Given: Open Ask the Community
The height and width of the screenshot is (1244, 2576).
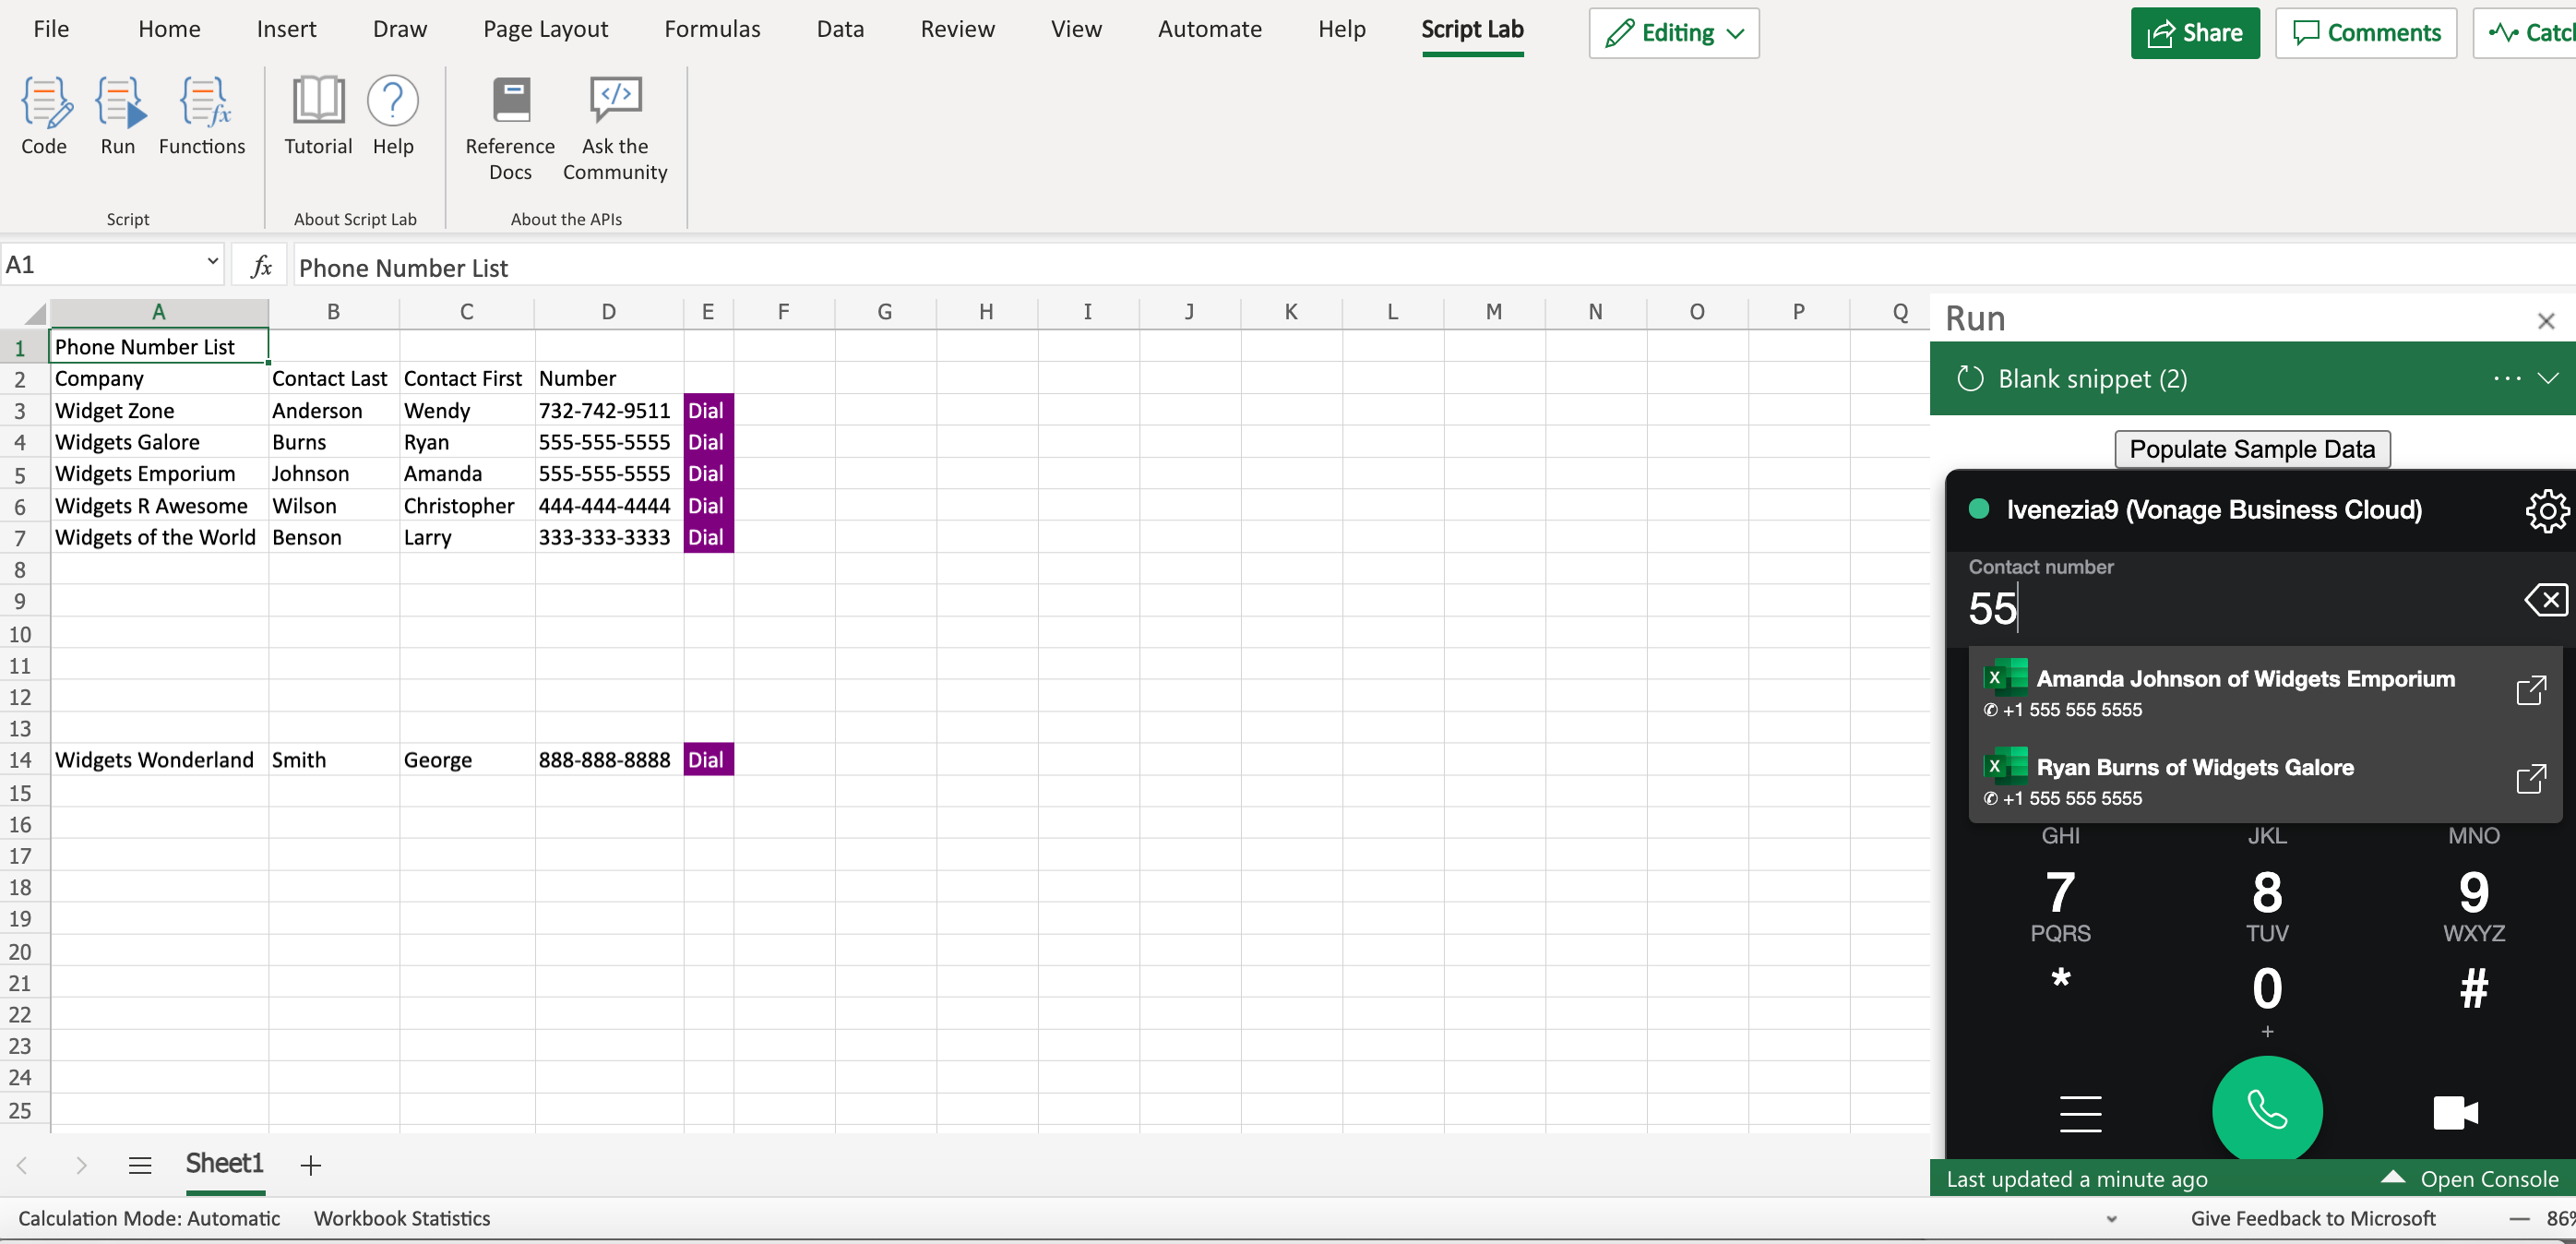Looking at the screenshot, I should (615, 128).
